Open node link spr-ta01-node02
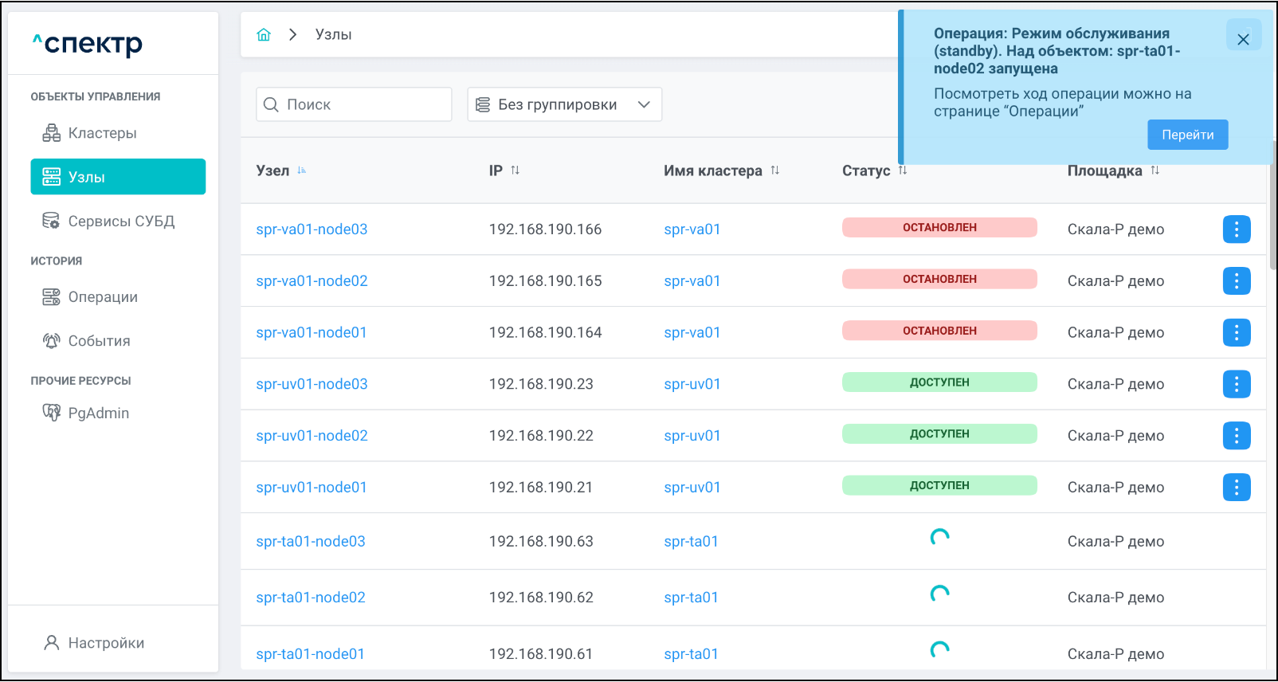 310,598
